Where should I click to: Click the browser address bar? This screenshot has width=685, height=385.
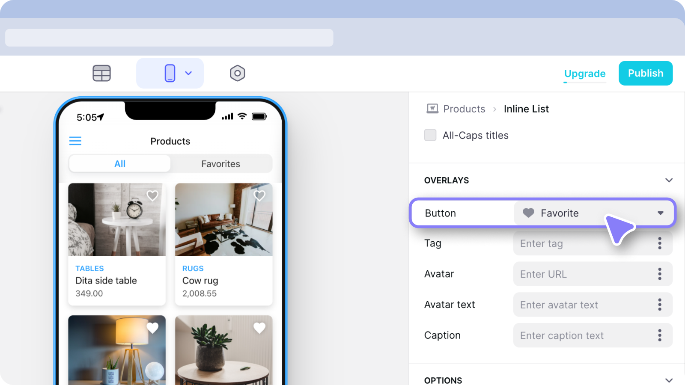[x=169, y=38]
